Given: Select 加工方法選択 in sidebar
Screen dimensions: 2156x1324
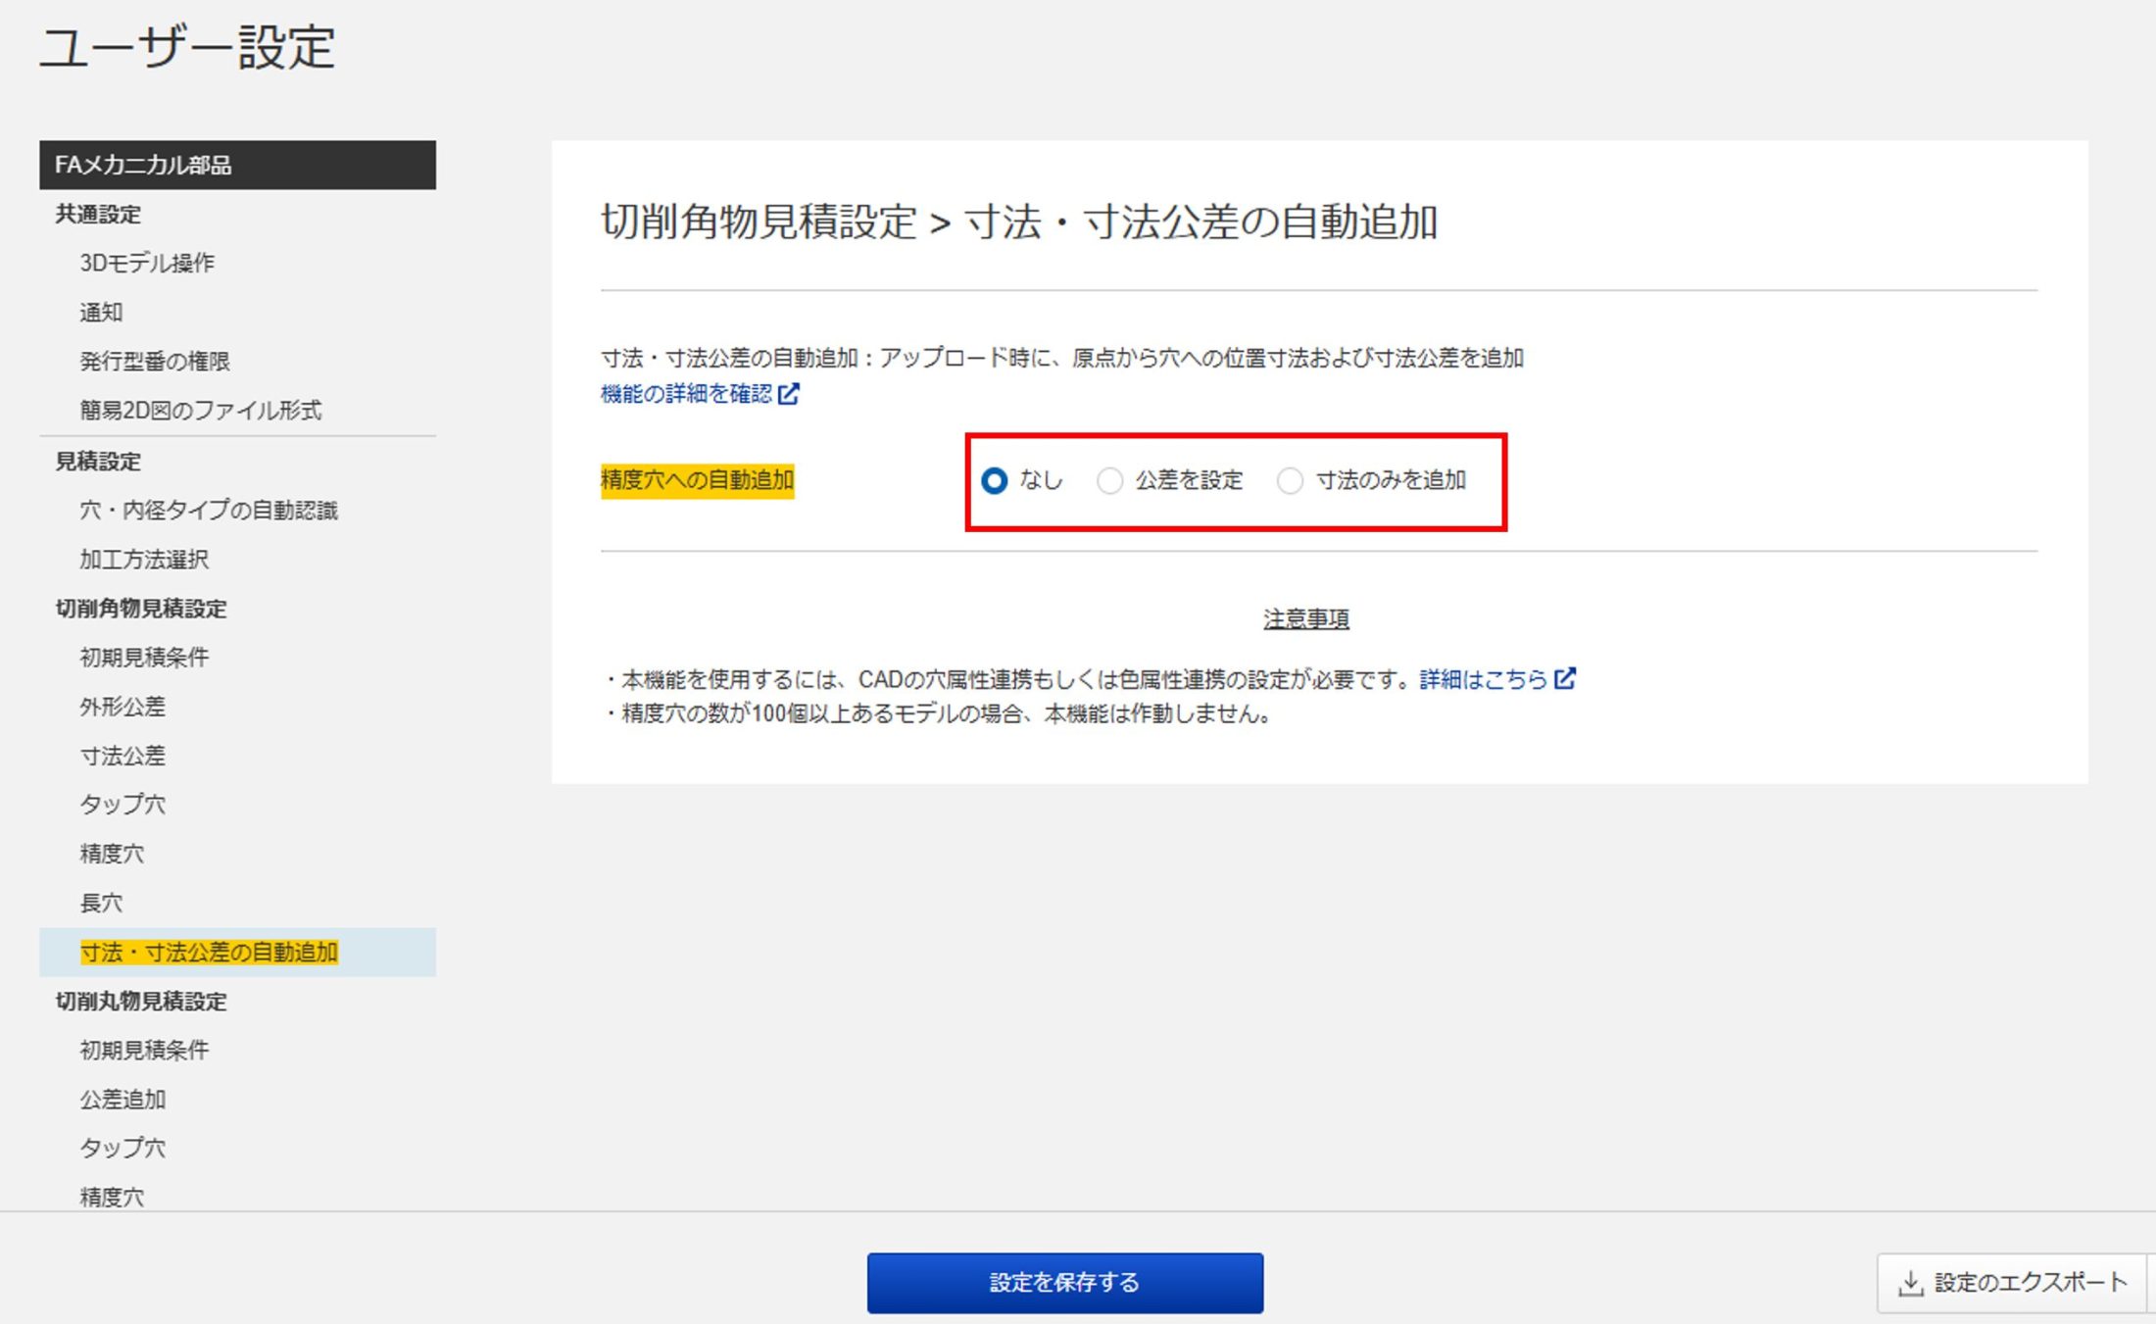Looking at the screenshot, I should 148,559.
